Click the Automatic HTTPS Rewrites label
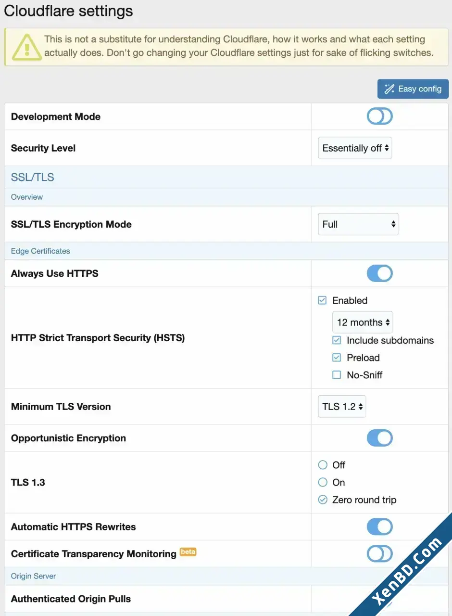Viewport: 452px width, 616px height. point(74,526)
